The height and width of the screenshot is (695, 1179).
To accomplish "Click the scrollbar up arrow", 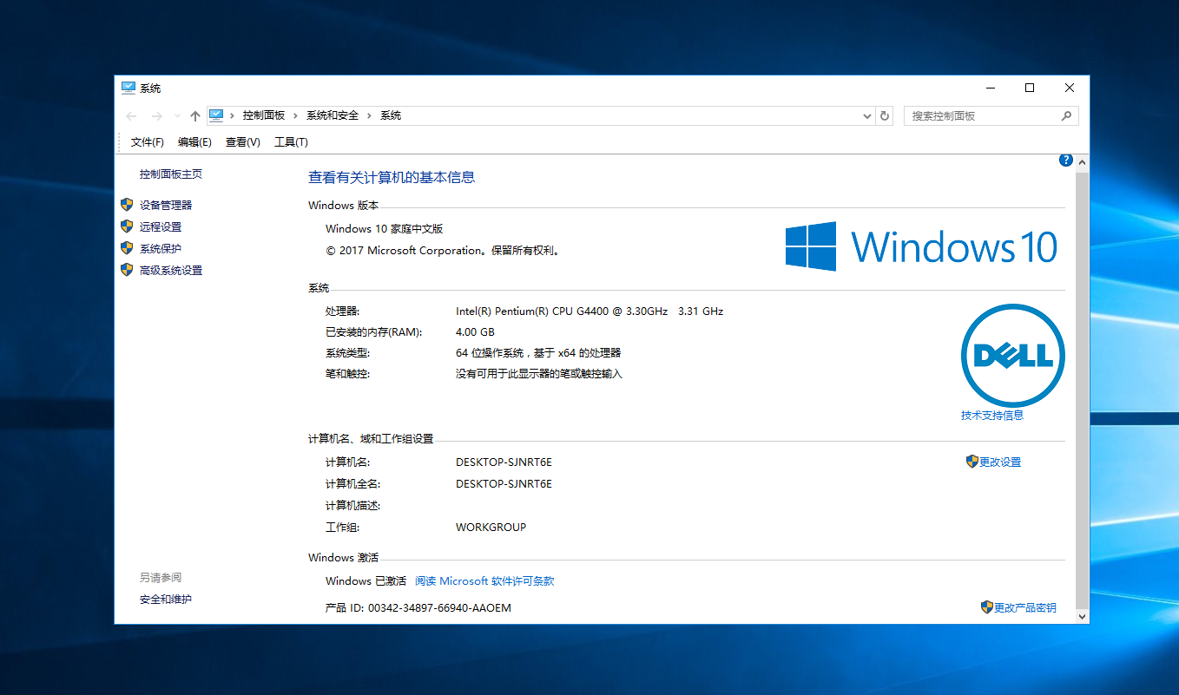I will click(x=1082, y=161).
